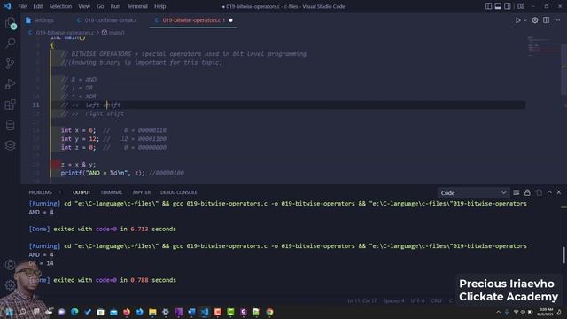Close the bottom panel
567x319 pixels.
pyautogui.click(x=559, y=192)
